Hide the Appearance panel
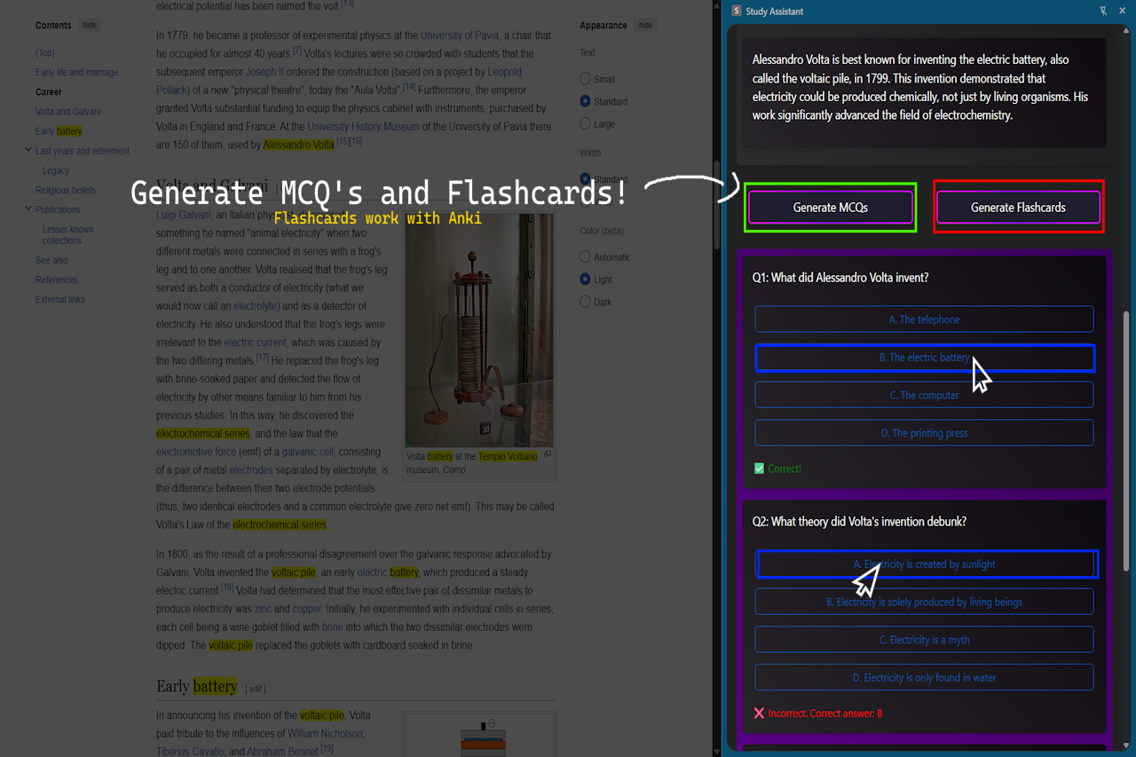 coord(645,26)
